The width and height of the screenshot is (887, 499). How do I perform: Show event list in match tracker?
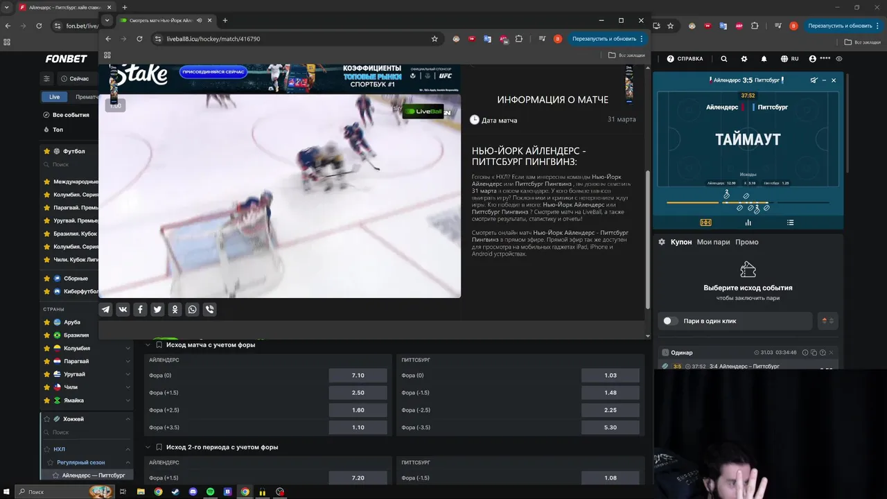(790, 222)
